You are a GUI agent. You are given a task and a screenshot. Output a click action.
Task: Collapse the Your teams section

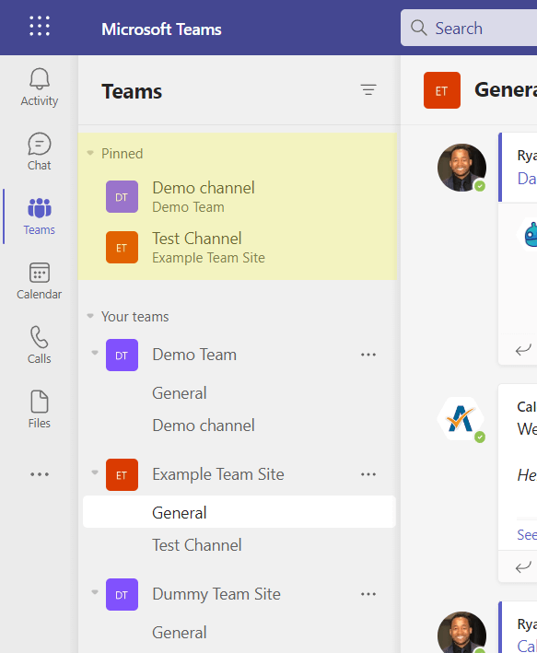coord(90,316)
